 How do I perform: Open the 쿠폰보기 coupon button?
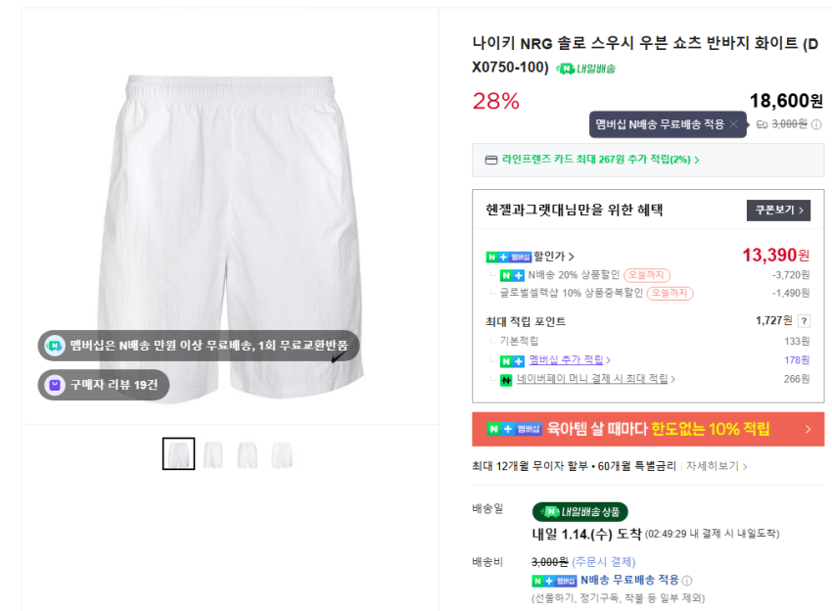tap(778, 210)
